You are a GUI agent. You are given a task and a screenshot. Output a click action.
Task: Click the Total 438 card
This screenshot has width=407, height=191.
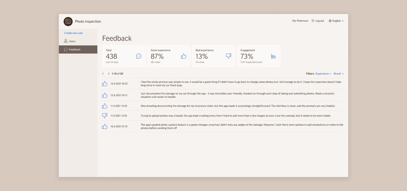(124, 56)
